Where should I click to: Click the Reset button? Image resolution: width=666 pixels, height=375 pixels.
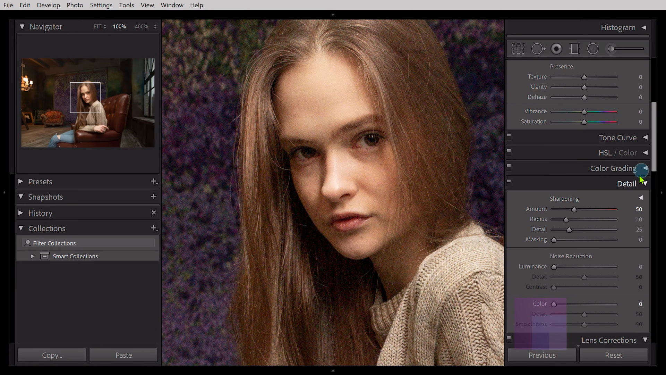tap(613, 355)
